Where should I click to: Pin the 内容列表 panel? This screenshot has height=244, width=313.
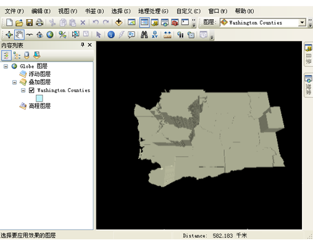coord(83,44)
